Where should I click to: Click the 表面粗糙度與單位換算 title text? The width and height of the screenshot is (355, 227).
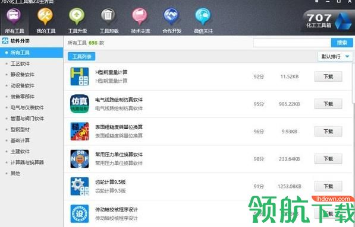click(x=119, y=127)
